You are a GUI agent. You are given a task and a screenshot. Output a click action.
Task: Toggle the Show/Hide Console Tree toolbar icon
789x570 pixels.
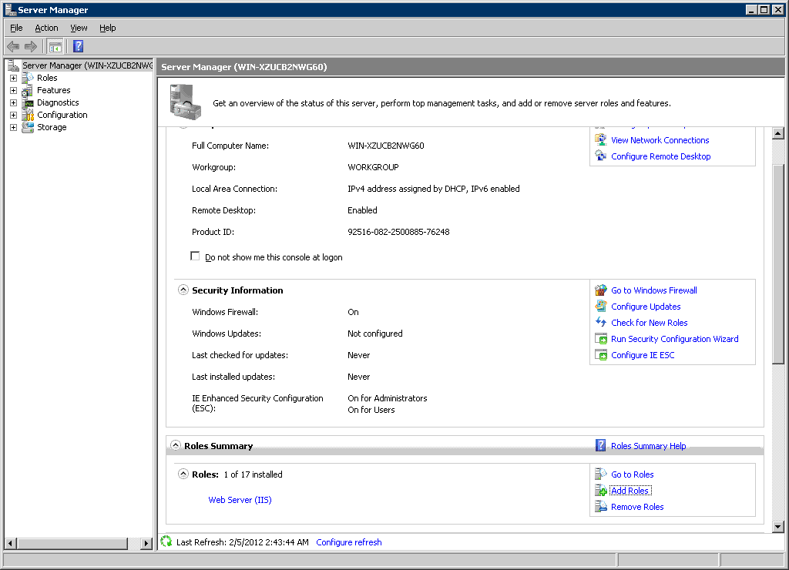pos(55,47)
